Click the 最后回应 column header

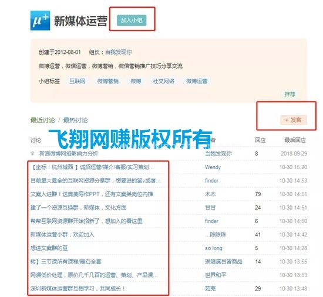295,140
